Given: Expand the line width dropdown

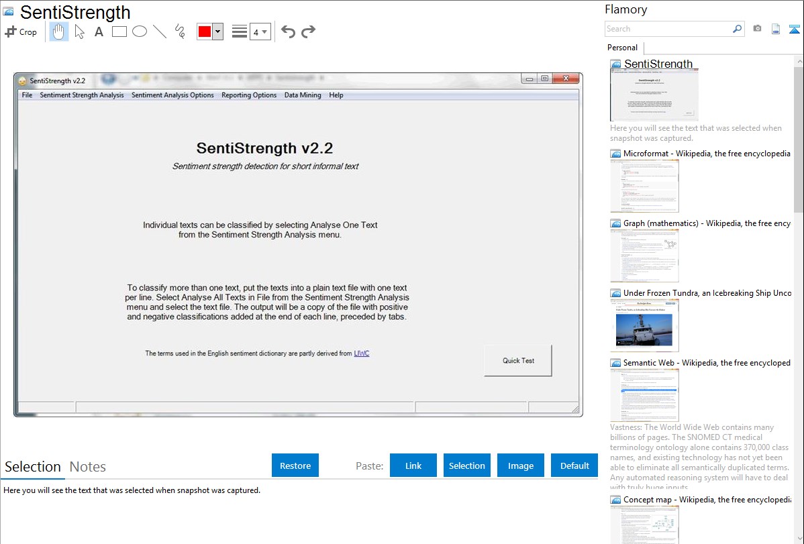Looking at the screenshot, I should (x=260, y=32).
